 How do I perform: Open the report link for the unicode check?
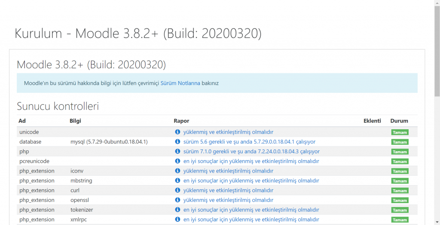pyautogui.click(x=228, y=132)
